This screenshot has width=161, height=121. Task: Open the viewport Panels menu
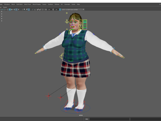5,7
